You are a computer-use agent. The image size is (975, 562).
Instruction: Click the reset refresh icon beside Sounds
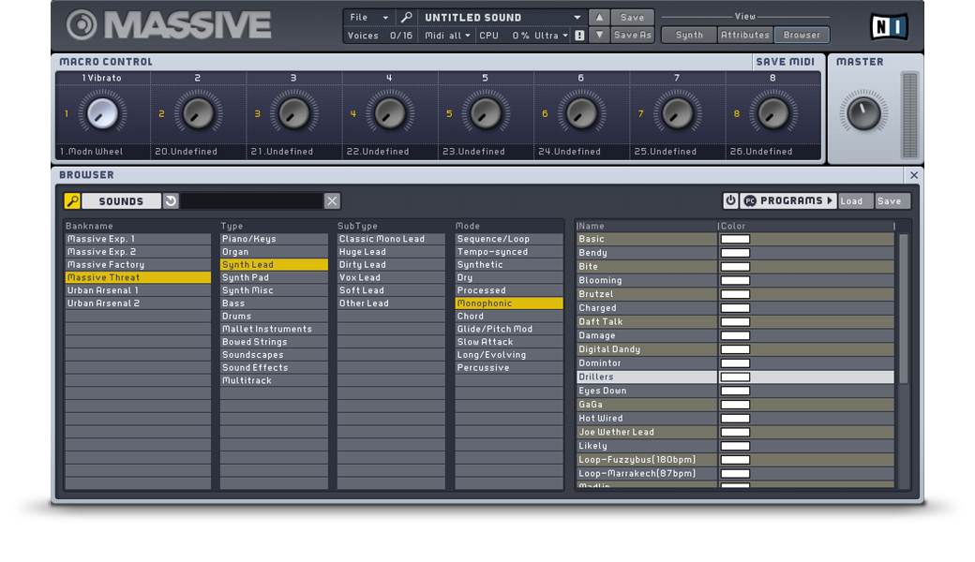click(x=171, y=201)
